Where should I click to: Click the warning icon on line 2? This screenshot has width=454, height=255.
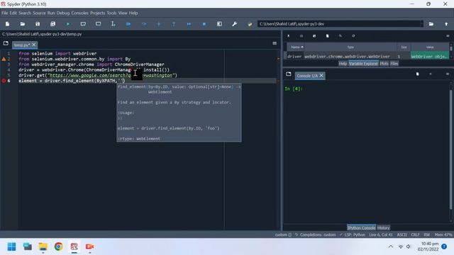[4, 59]
